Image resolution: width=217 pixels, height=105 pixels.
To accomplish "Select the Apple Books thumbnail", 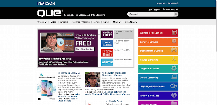I will tap(107, 53).
